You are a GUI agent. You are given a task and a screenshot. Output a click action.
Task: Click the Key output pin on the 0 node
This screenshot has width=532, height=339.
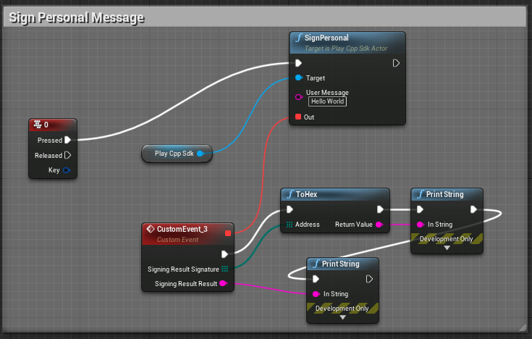coord(67,170)
